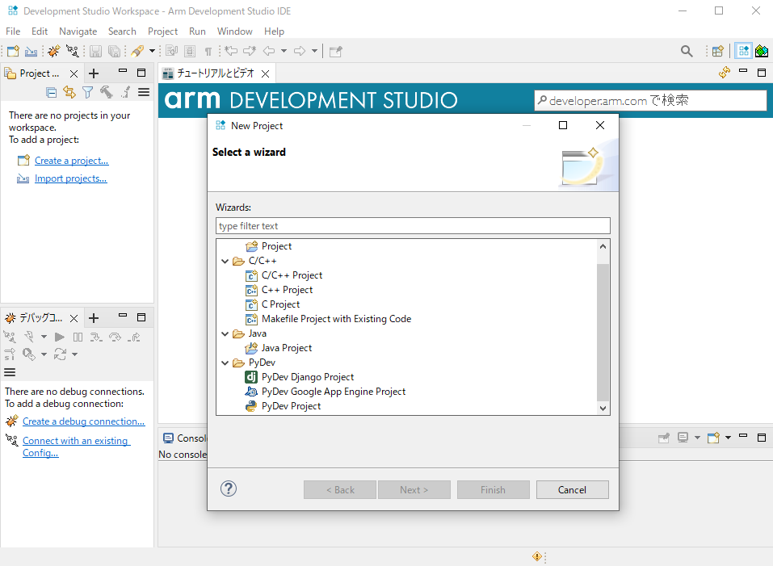Image resolution: width=773 pixels, height=566 pixels.
Task: Click the Open Perspective icon
Action: tap(718, 51)
